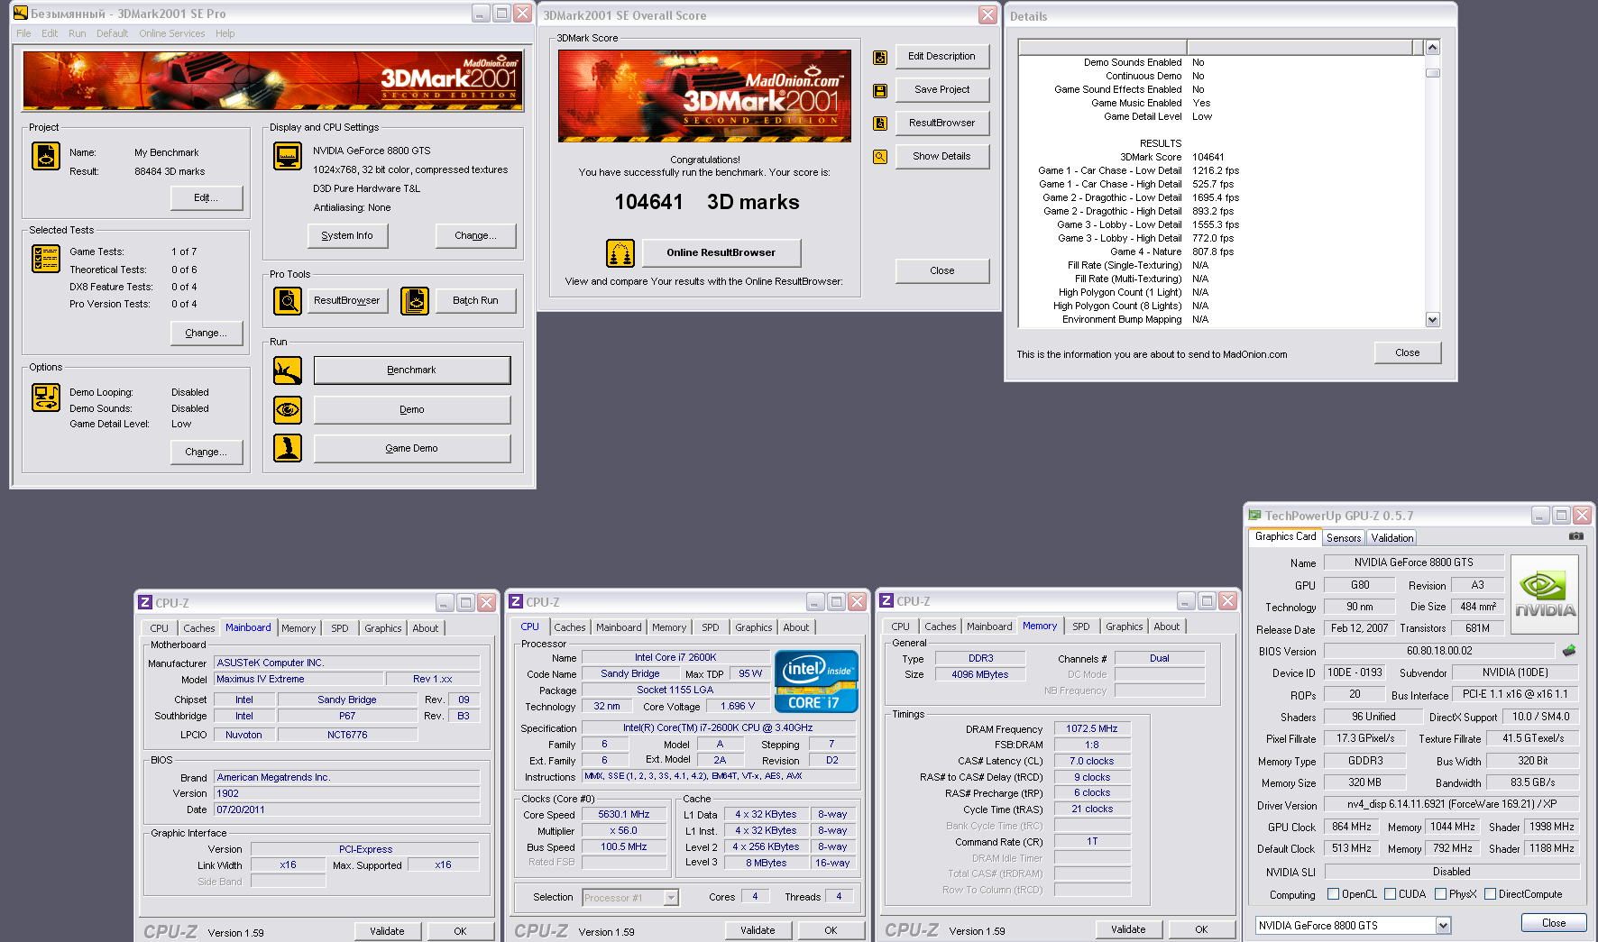
Task: Click the GPU-Z screenshot camera icon
Action: point(1576,536)
